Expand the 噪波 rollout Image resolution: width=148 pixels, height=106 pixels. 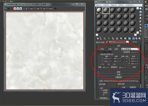(119, 72)
